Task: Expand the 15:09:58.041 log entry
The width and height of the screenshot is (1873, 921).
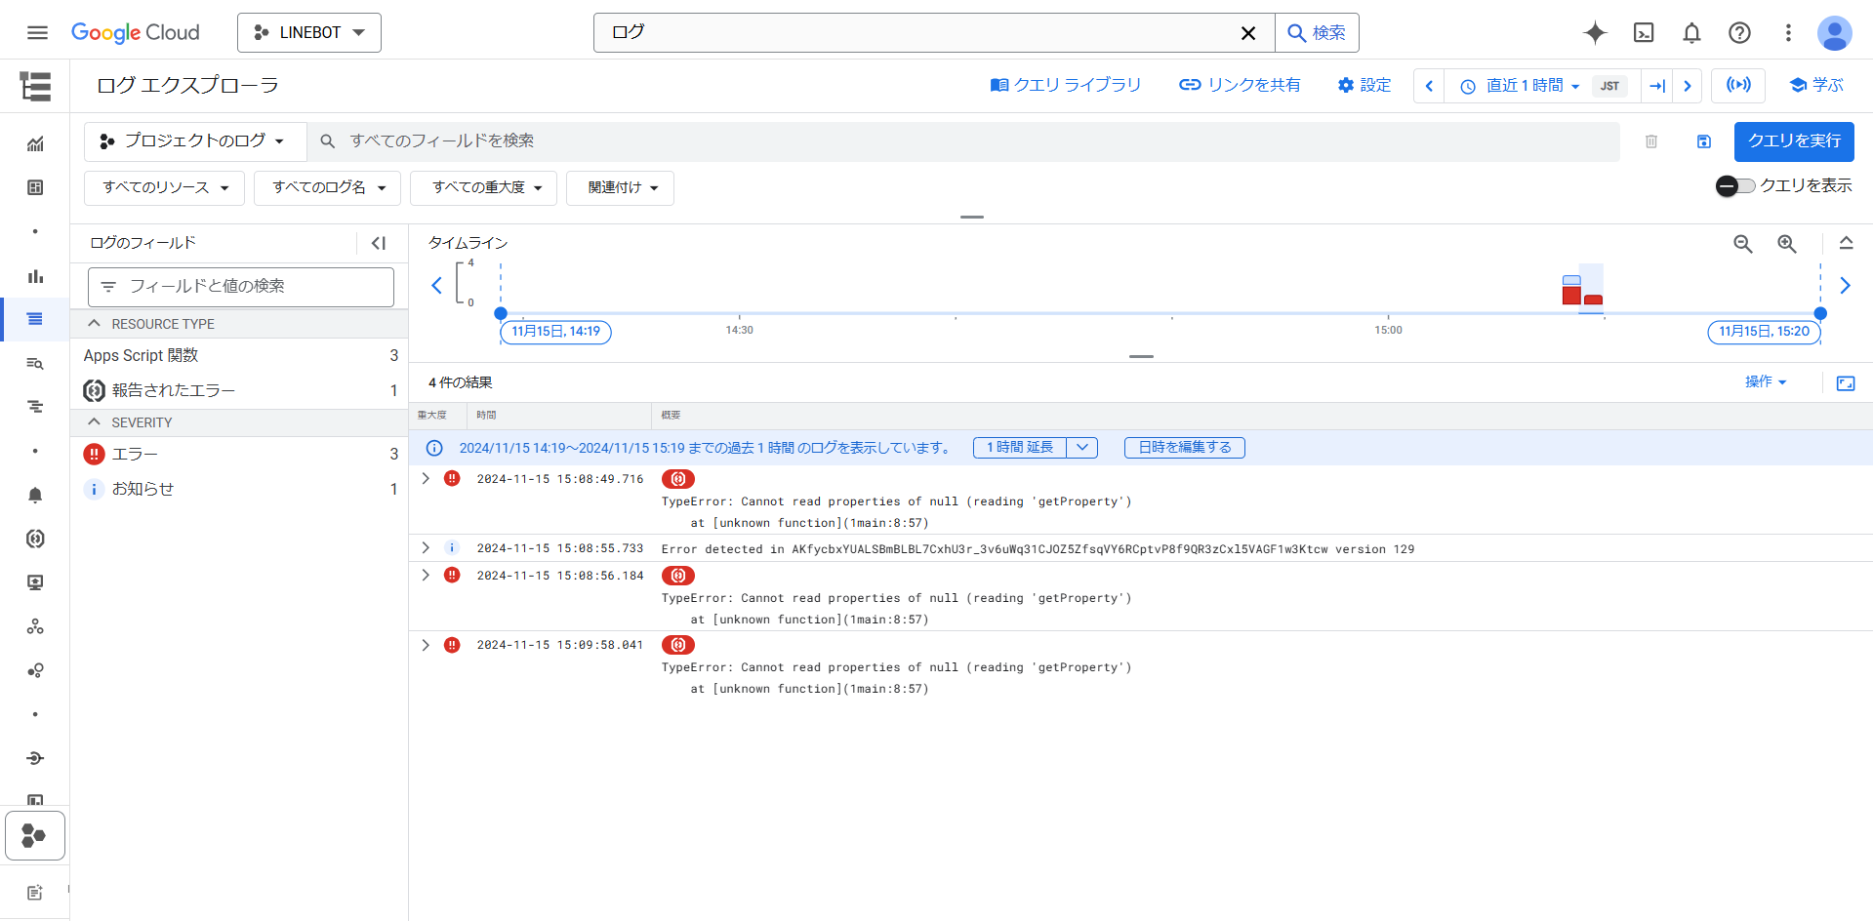Action: tap(426, 645)
